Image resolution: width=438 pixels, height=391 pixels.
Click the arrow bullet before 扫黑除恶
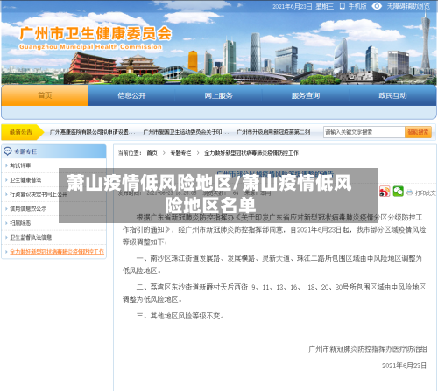point(6,223)
